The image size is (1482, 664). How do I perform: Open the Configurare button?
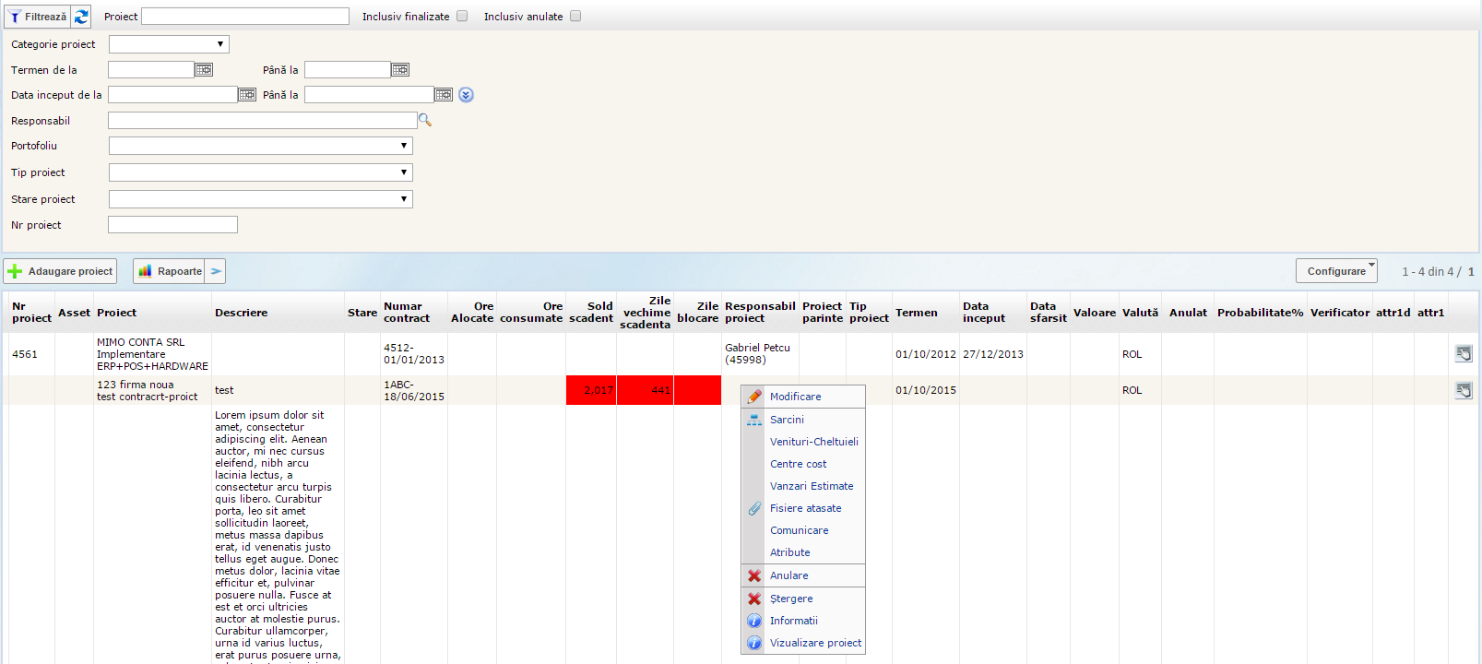point(1336,271)
